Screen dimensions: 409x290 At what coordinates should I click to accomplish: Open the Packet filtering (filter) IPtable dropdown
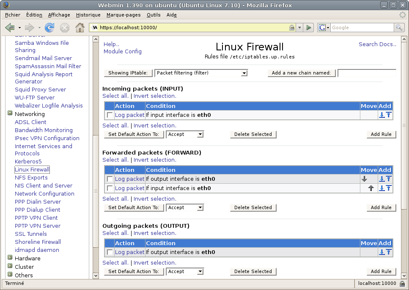pyautogui.click(x=201, y=73)
